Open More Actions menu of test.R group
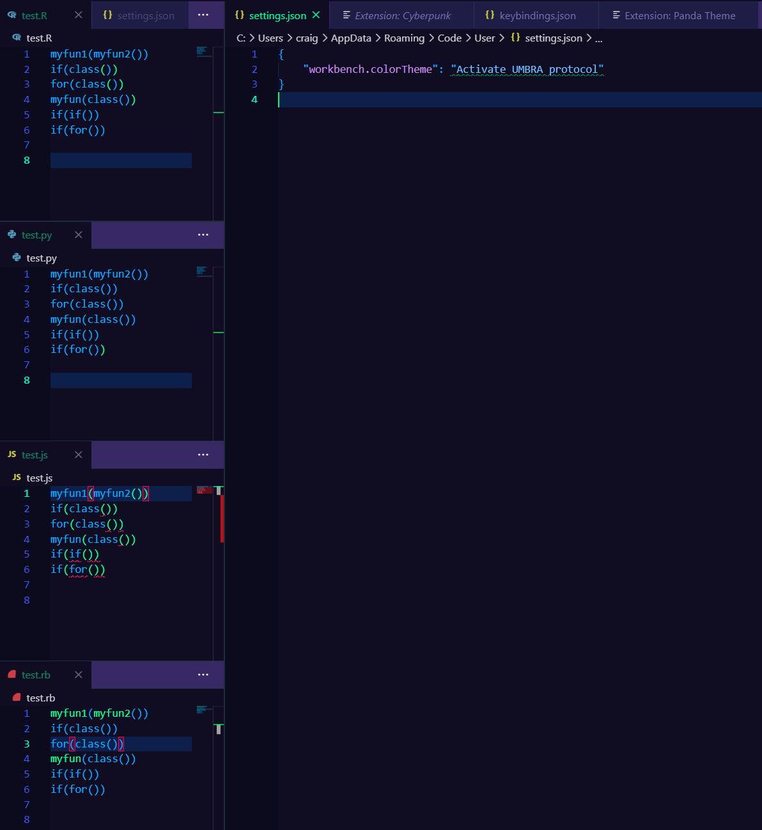Image resolution: width=762 pixels, height=830 pixels. pyautogui.click(x=203, y=15)
